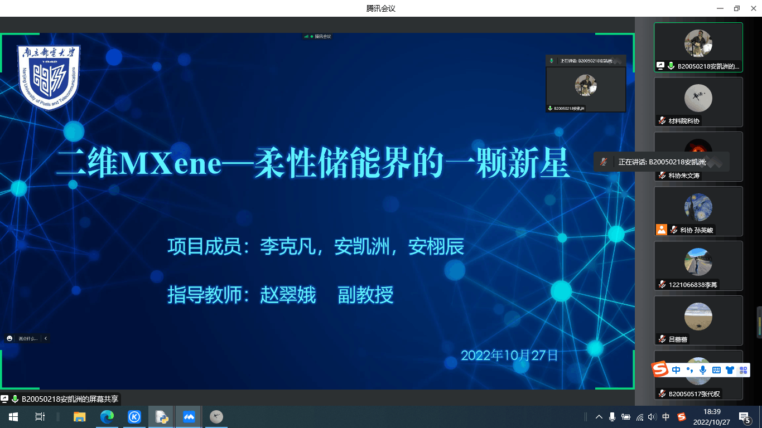762x428 pixels.
Task: Expand the hidden system tray icons
Action: coord(599,417)
